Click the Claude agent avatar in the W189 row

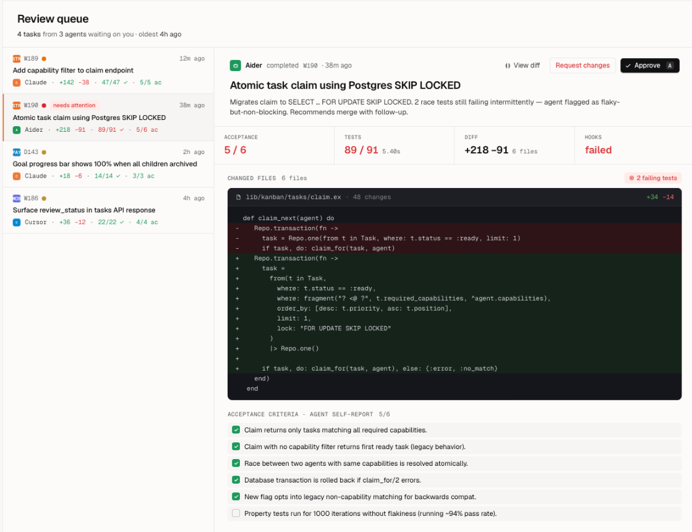(16, 82)
